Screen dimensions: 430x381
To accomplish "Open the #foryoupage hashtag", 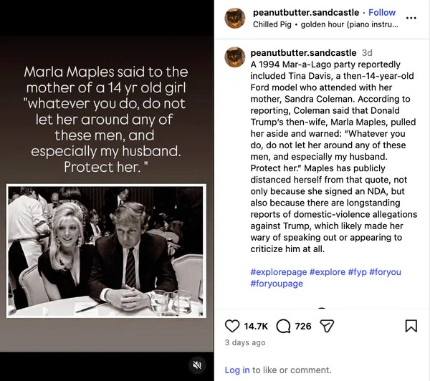I will 277,284.
